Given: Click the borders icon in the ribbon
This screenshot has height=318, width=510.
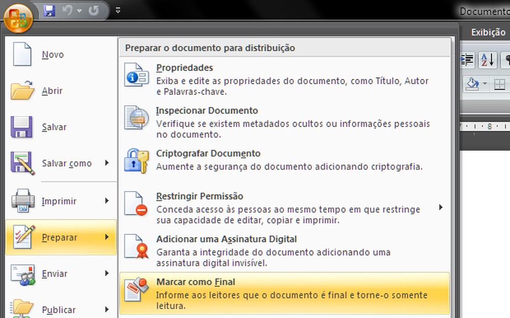Looking at the screenshot, I should 500,84.
